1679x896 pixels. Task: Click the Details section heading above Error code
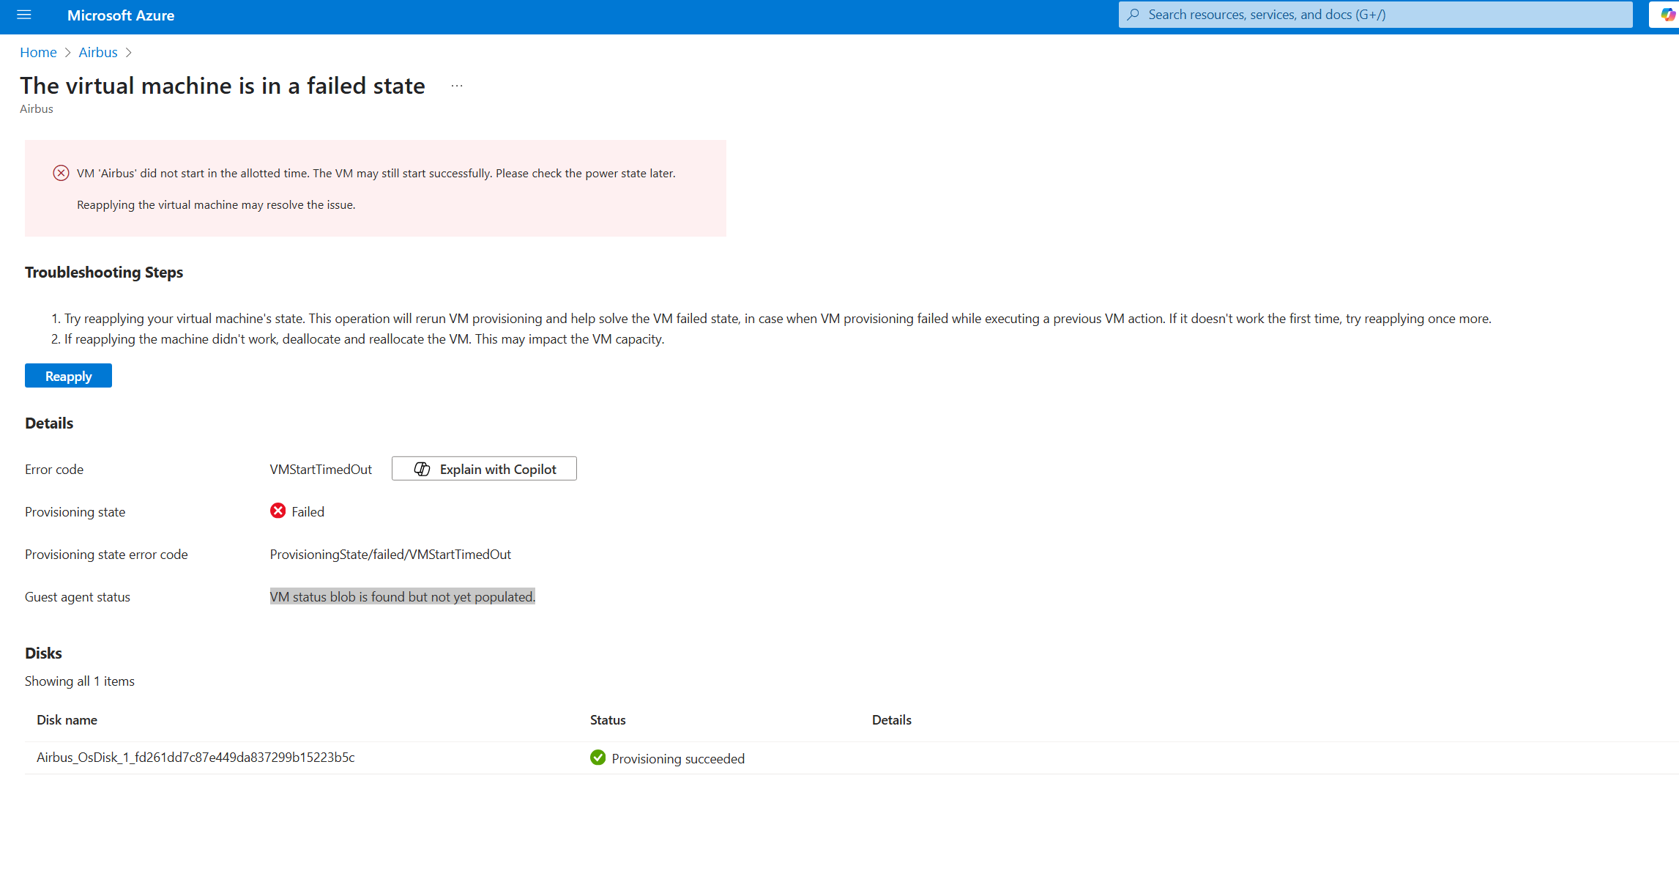[49, 423]
